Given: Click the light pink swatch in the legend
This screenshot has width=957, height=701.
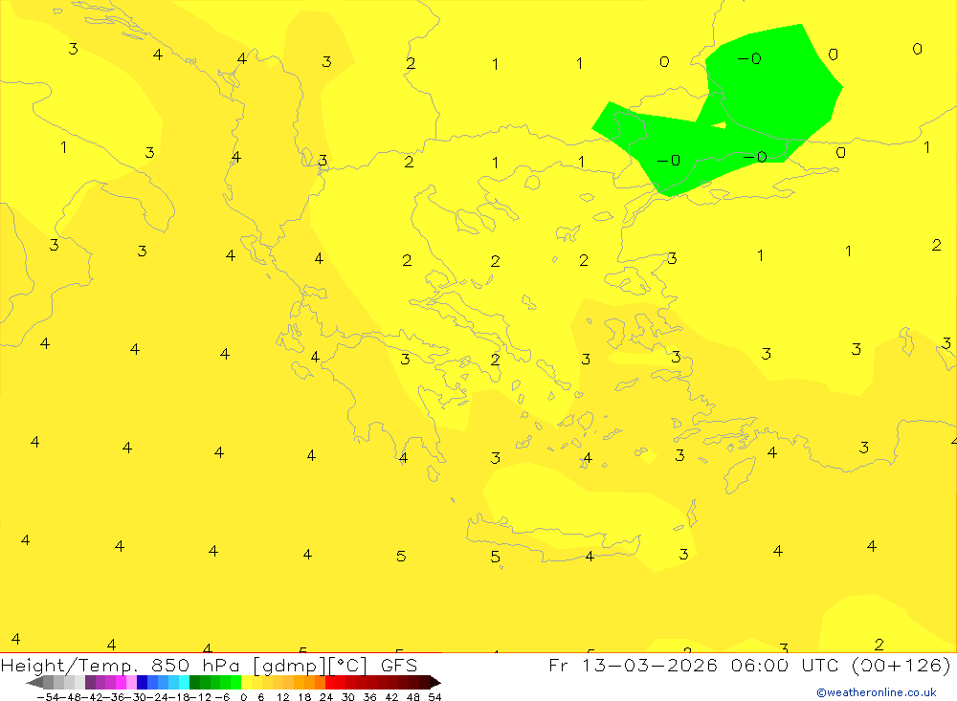Looking at the screenshot, I should pyautogui.click(x=131, y=683).
